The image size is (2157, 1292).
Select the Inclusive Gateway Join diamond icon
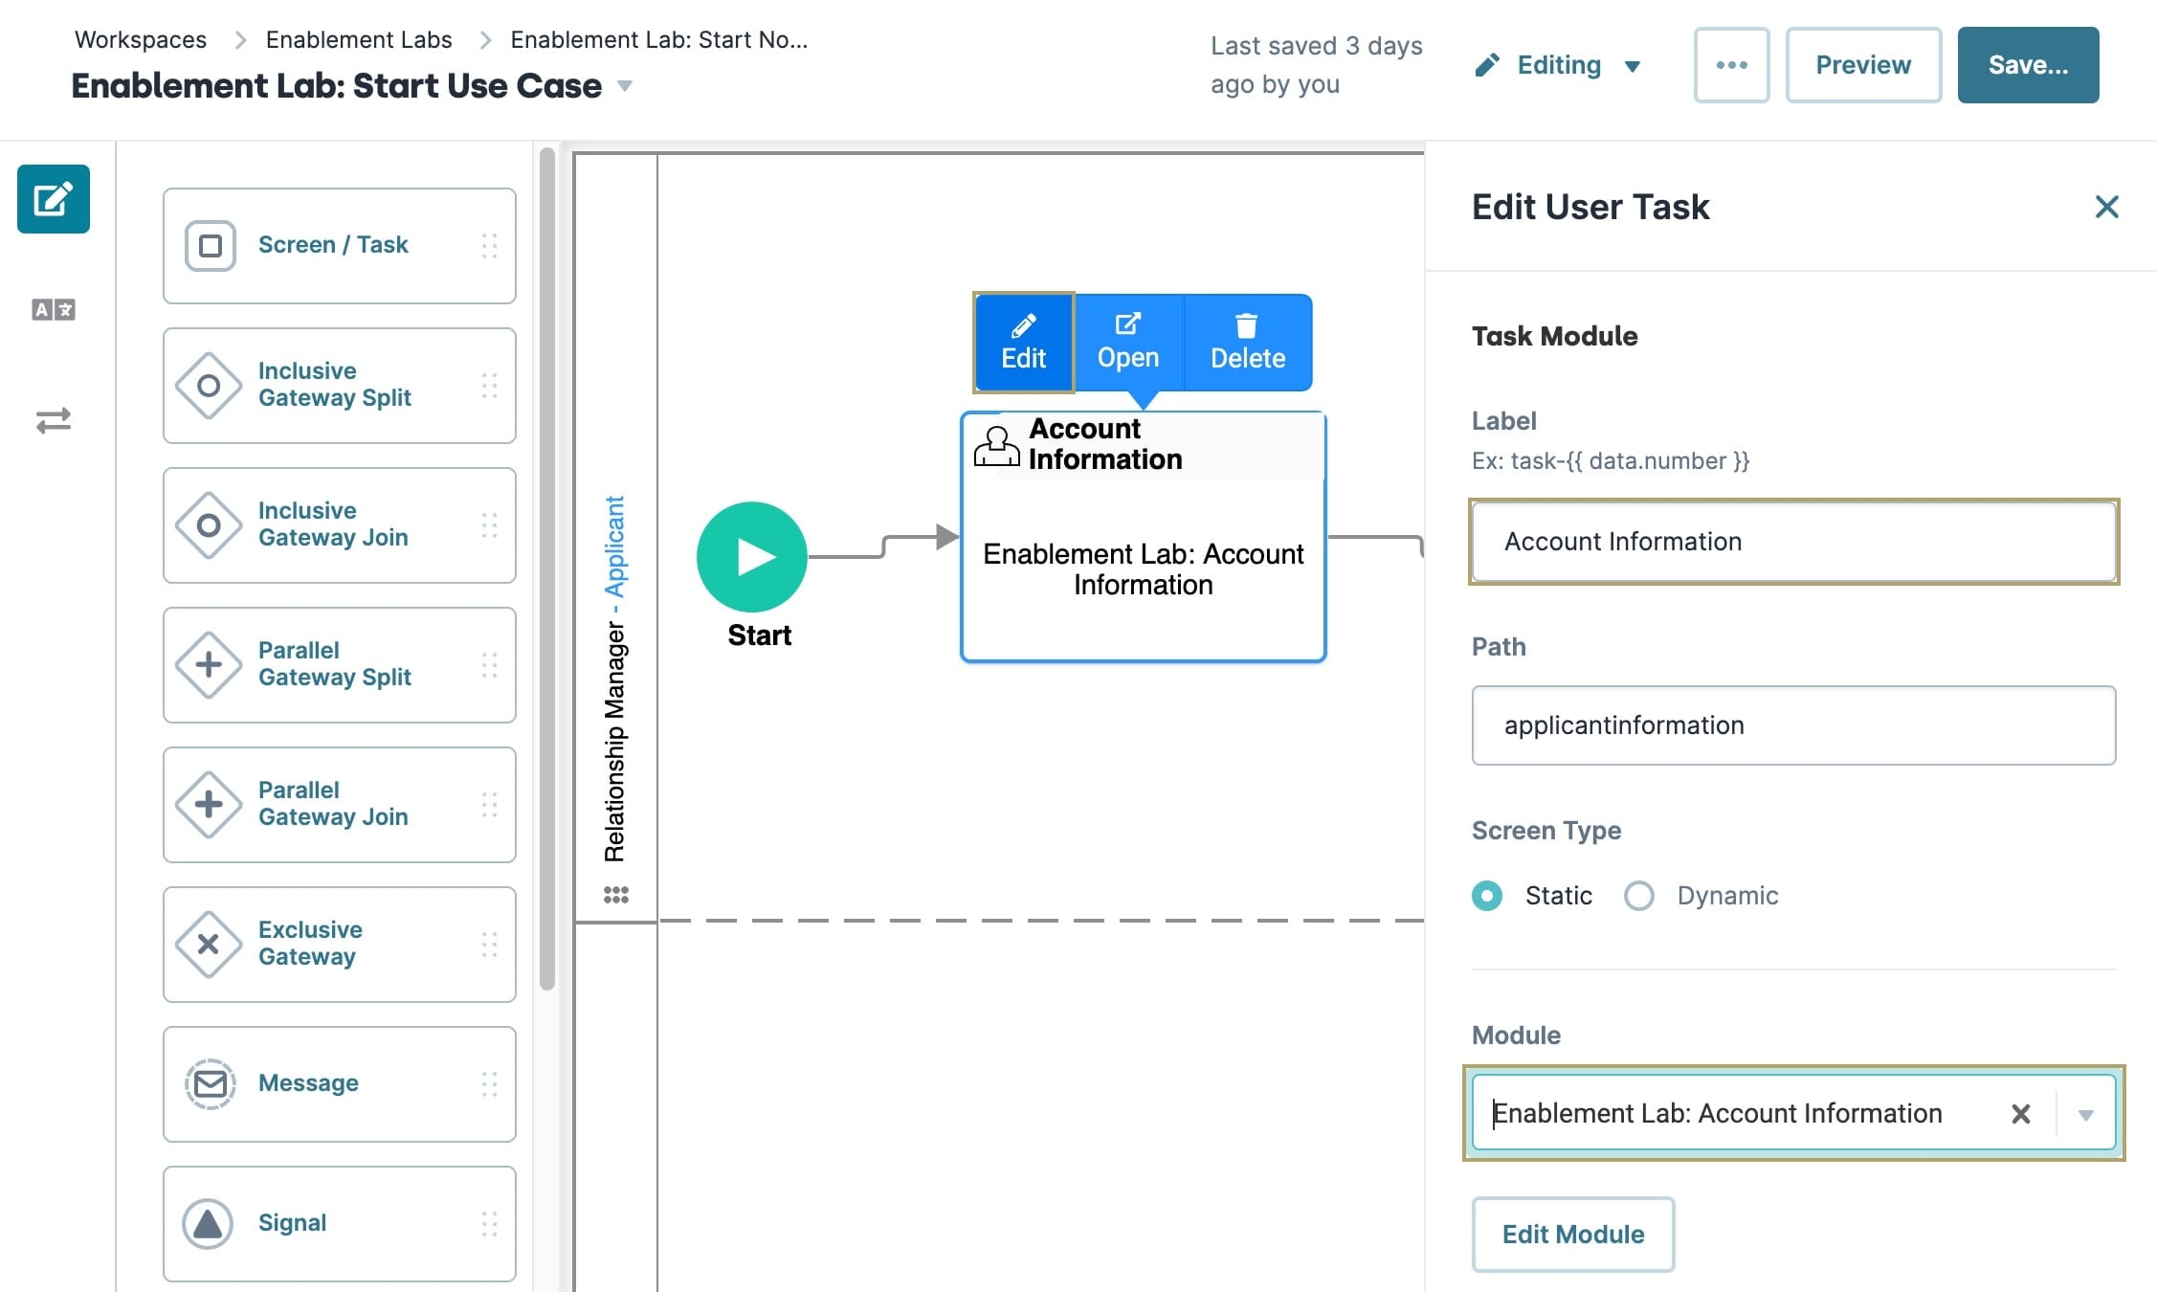coord(209,525)
